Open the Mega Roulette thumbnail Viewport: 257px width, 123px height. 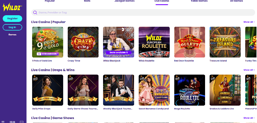[x=190, y=90]
